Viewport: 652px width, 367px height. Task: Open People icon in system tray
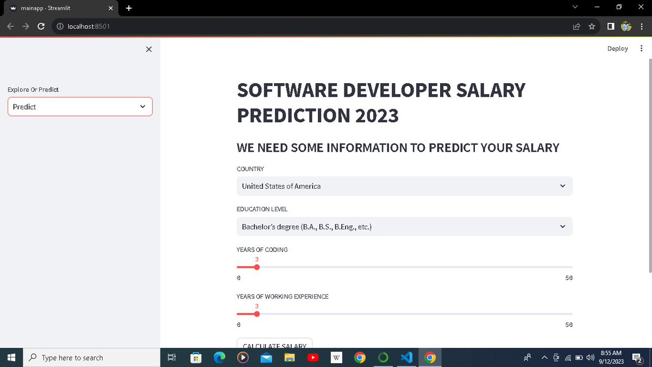(528, 357)
